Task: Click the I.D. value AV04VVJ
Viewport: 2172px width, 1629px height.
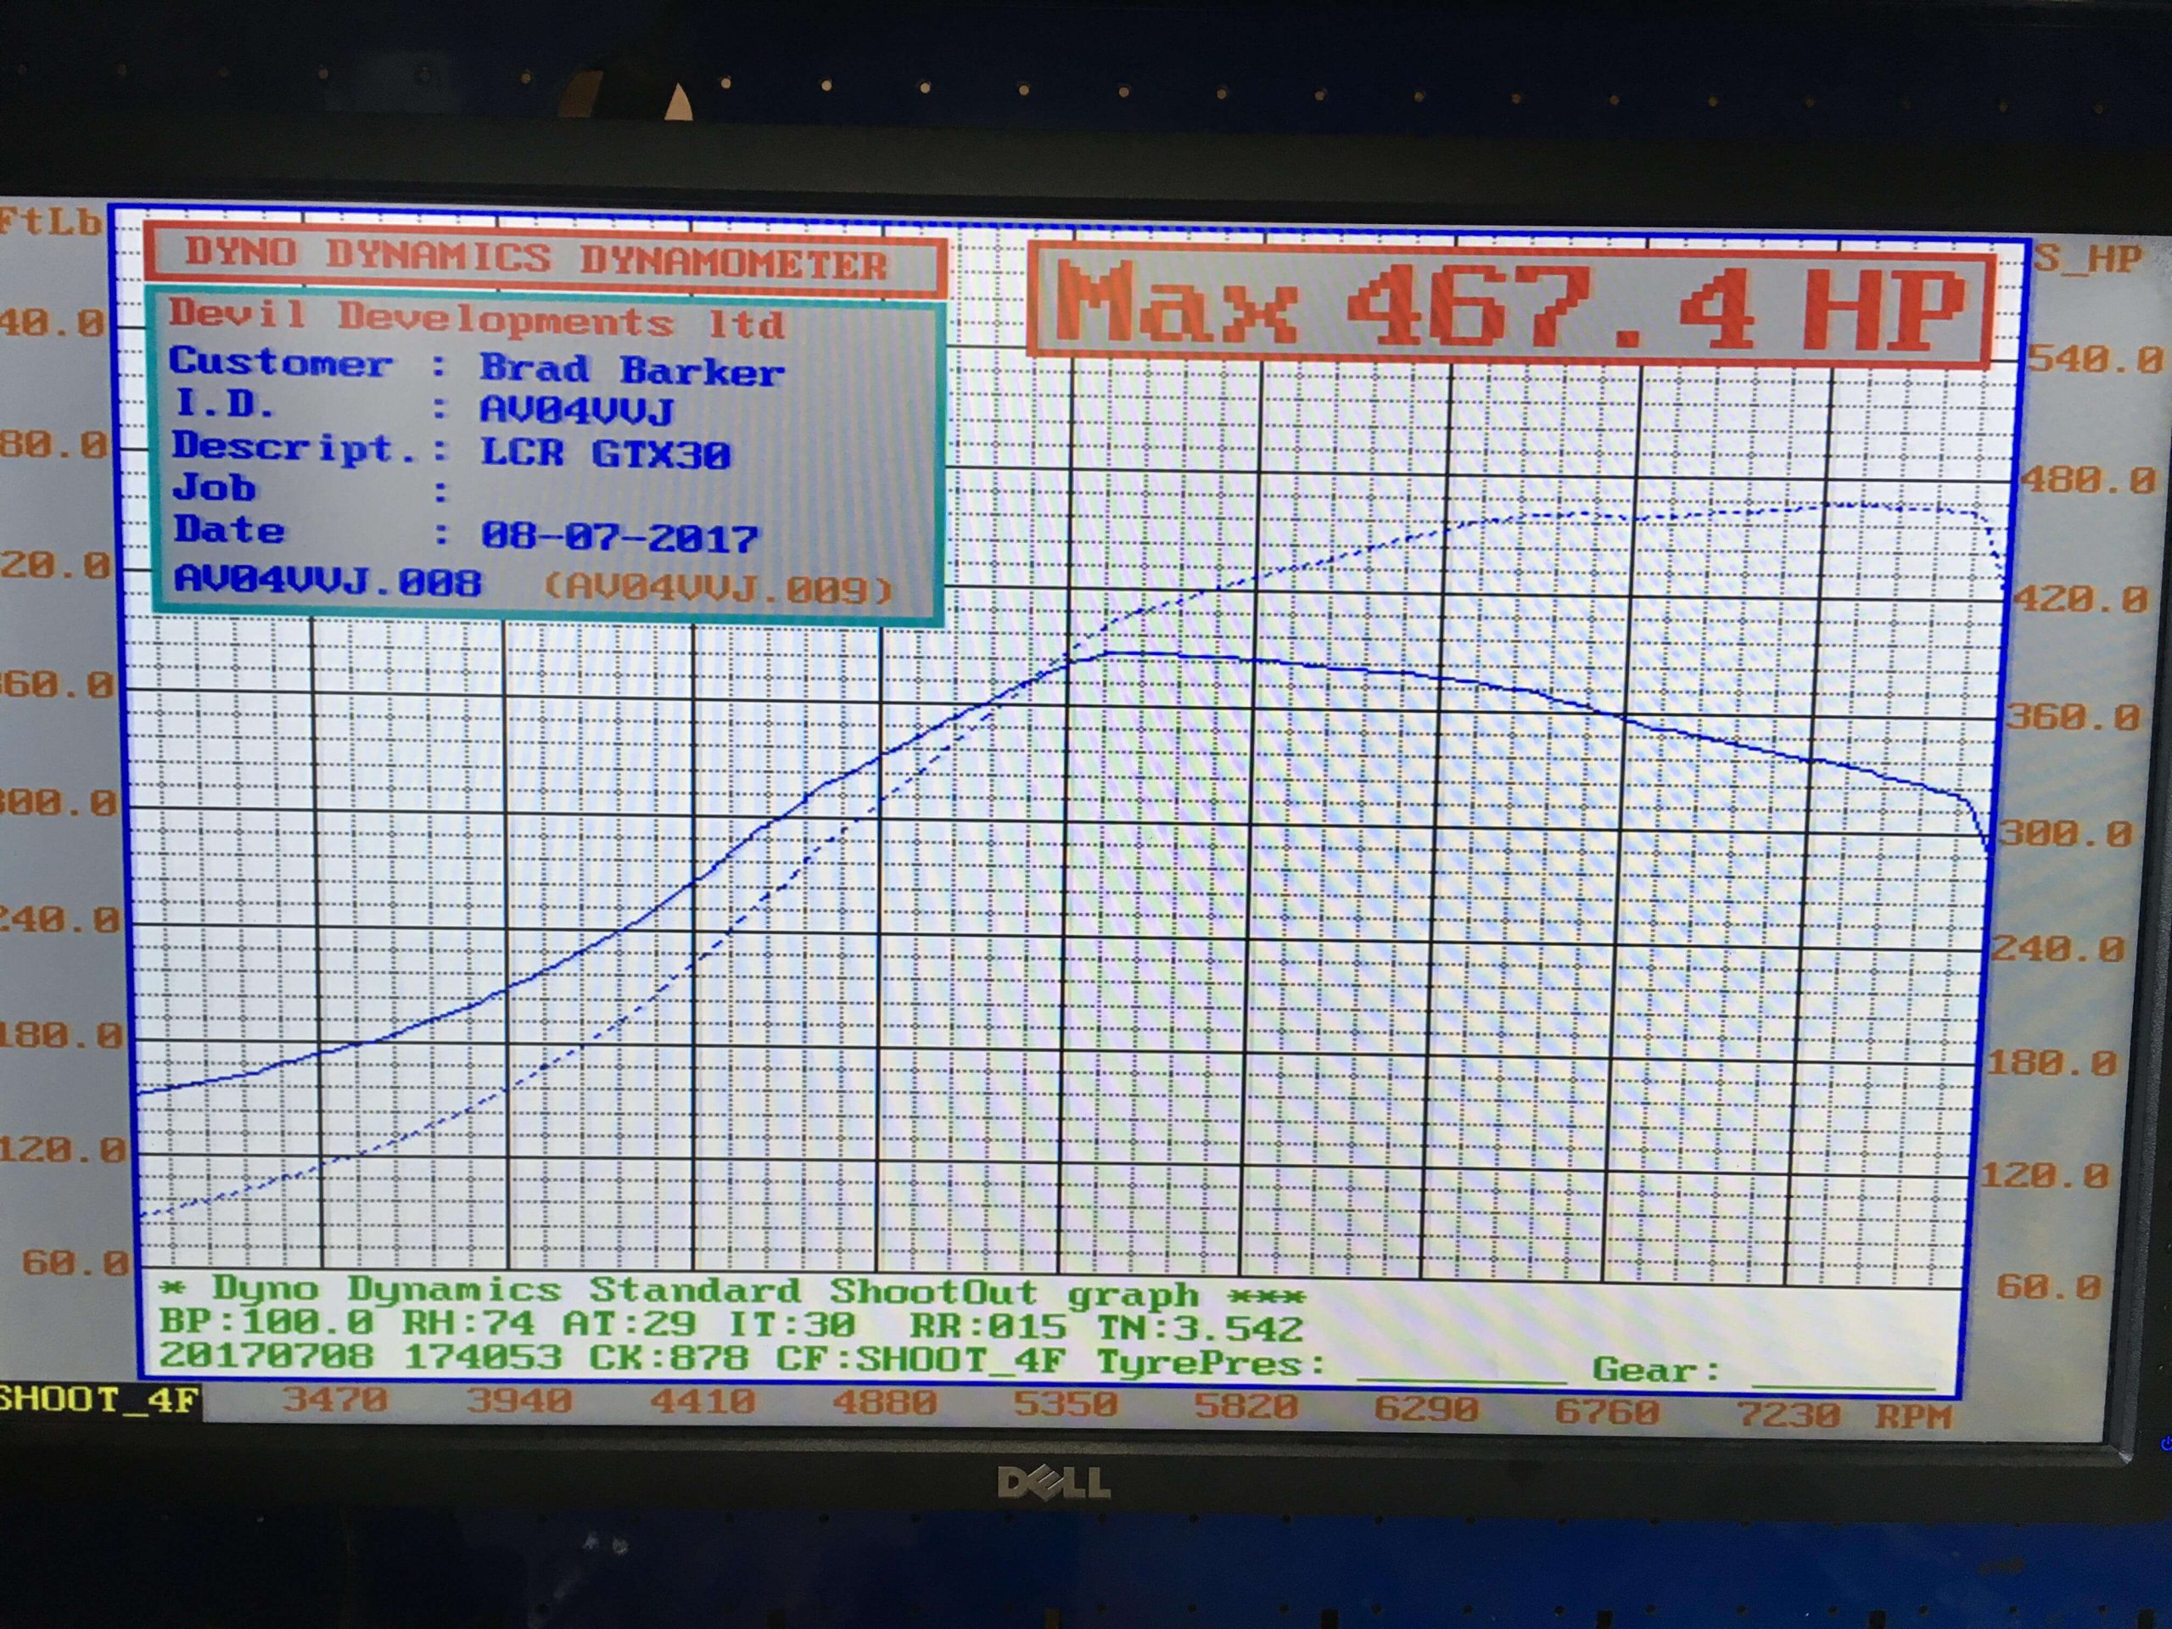Action: 576,410
